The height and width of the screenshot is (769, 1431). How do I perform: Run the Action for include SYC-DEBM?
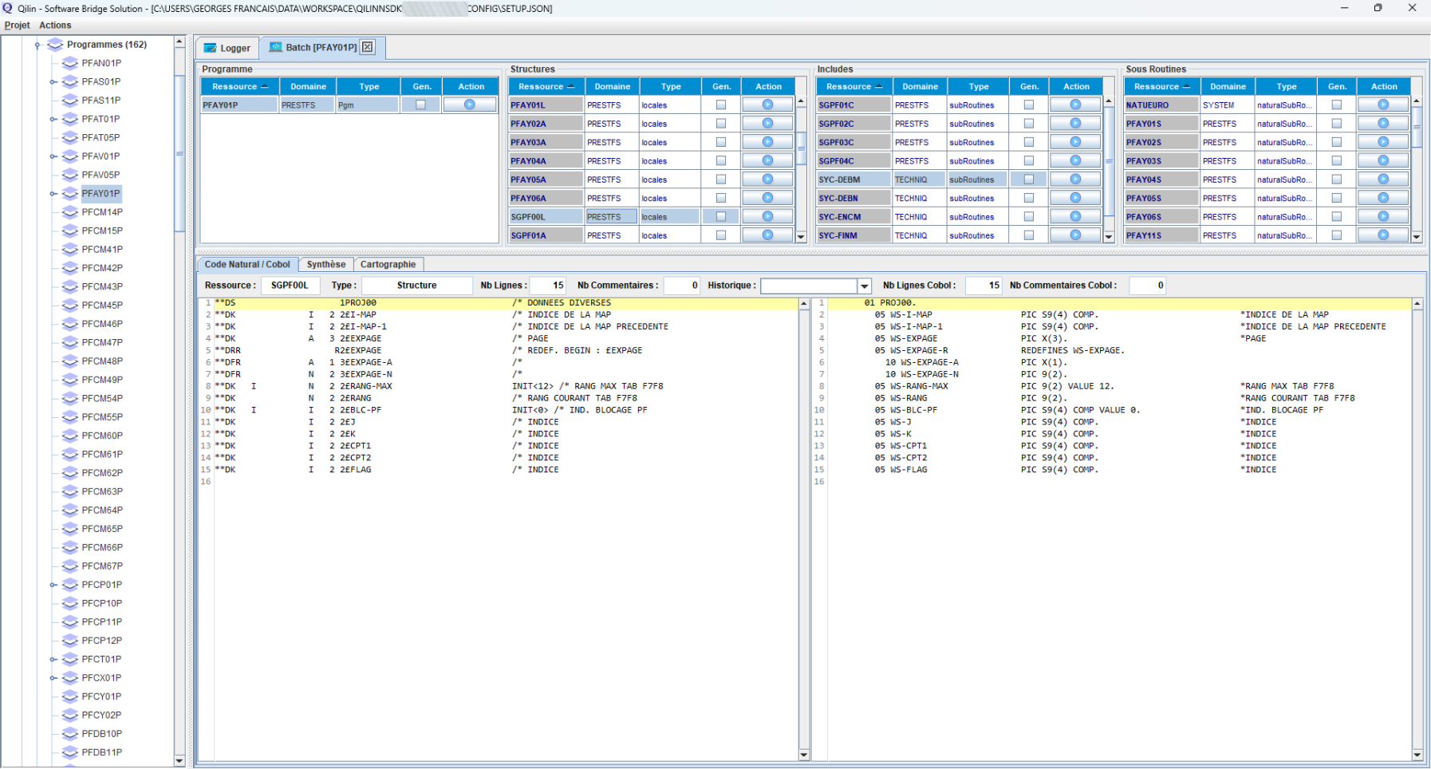(1075, 179)
